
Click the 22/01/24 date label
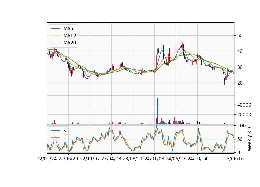47,159
